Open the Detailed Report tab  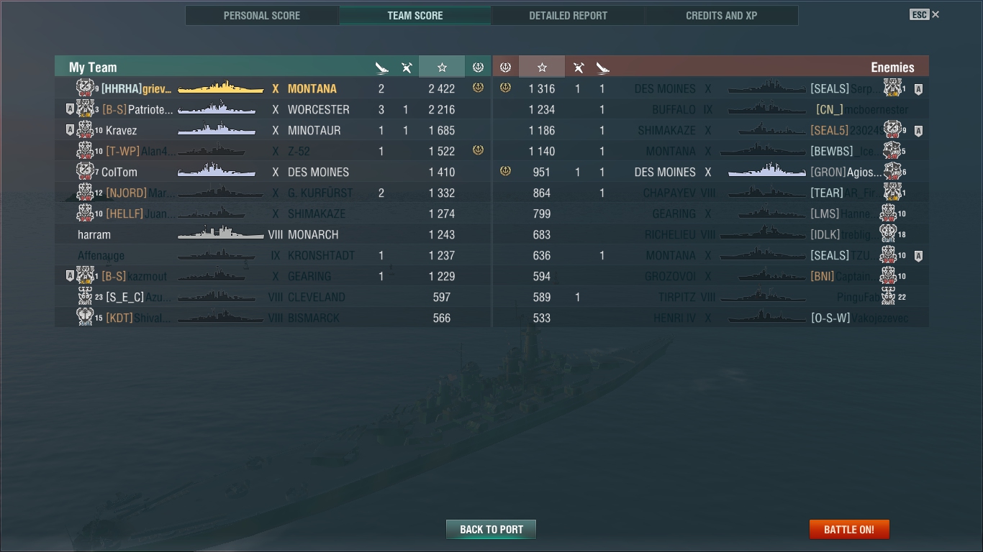coord(568,16)
